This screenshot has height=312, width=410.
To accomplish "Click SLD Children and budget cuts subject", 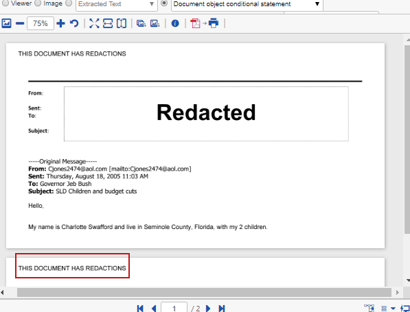I will pos(96,191).
